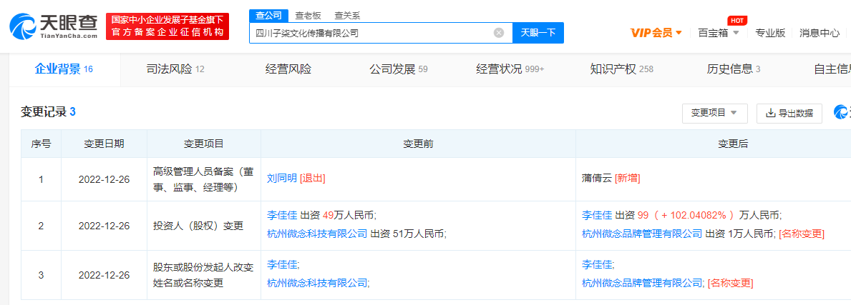Click the 天眼一下 search button
Viewport: 851px width, 305px height.
pyautogui.click(x=538, y=33)
